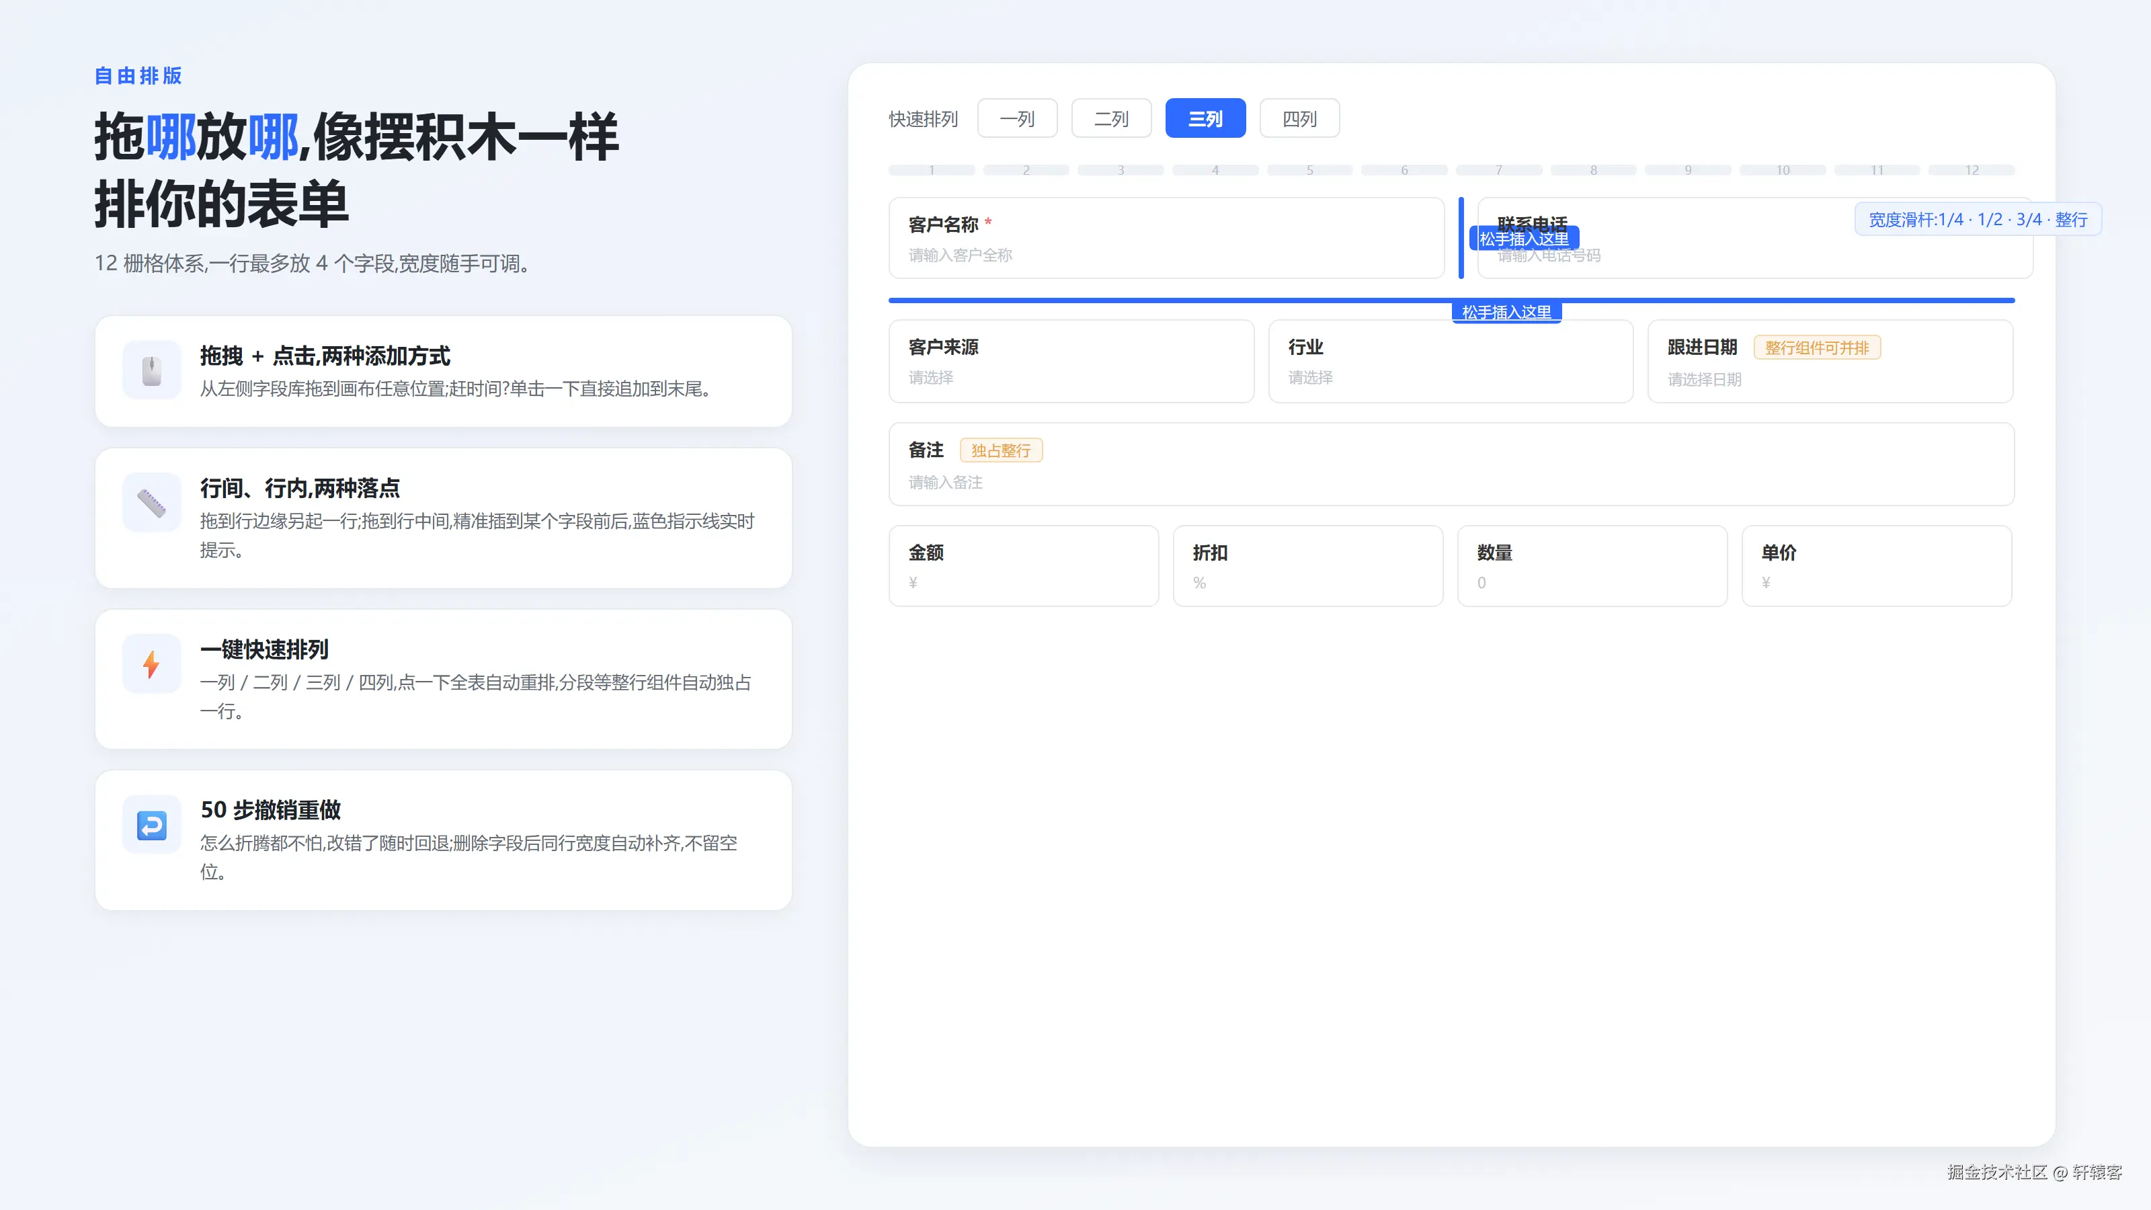Click the 联系电话 phone number field
This screenshot has width=2151, height=1210.
(x=1755, y=238)
